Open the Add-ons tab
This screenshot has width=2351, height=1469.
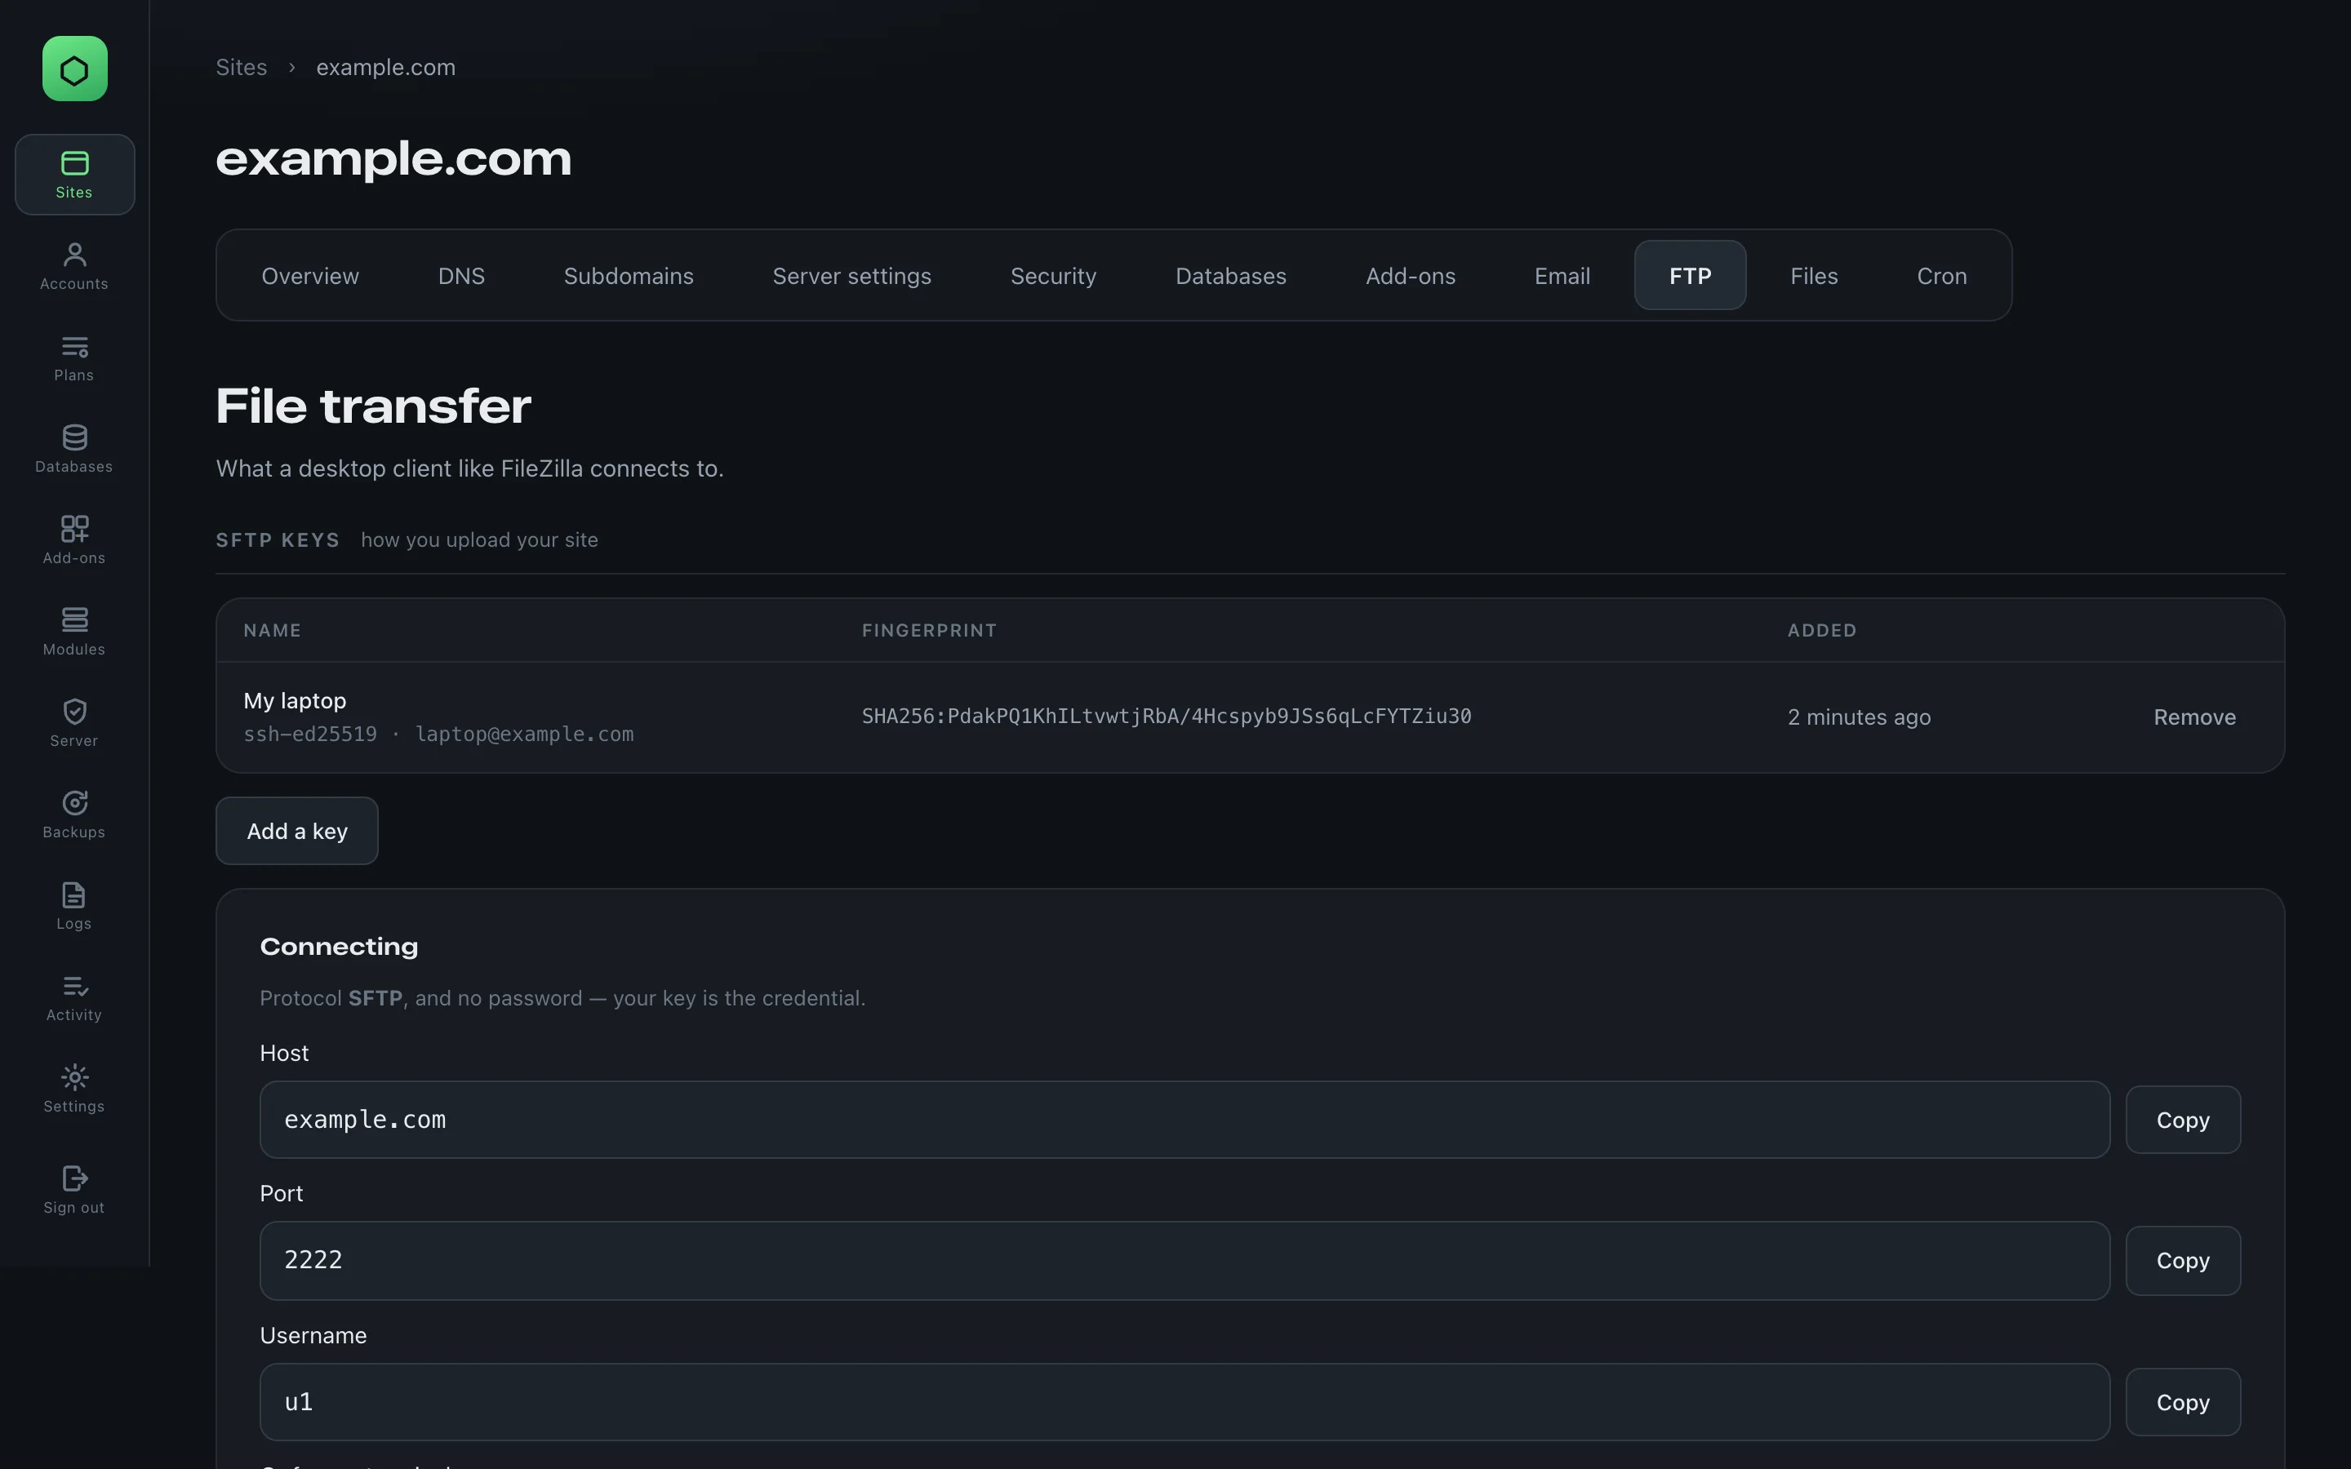[x=1411, y=276]
